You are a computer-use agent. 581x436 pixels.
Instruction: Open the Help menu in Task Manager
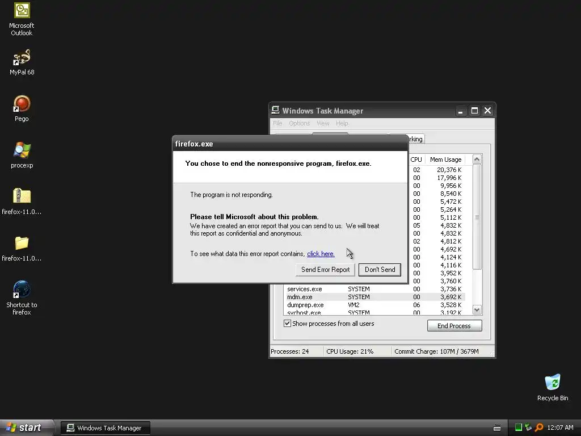click(x=342, y=123)
